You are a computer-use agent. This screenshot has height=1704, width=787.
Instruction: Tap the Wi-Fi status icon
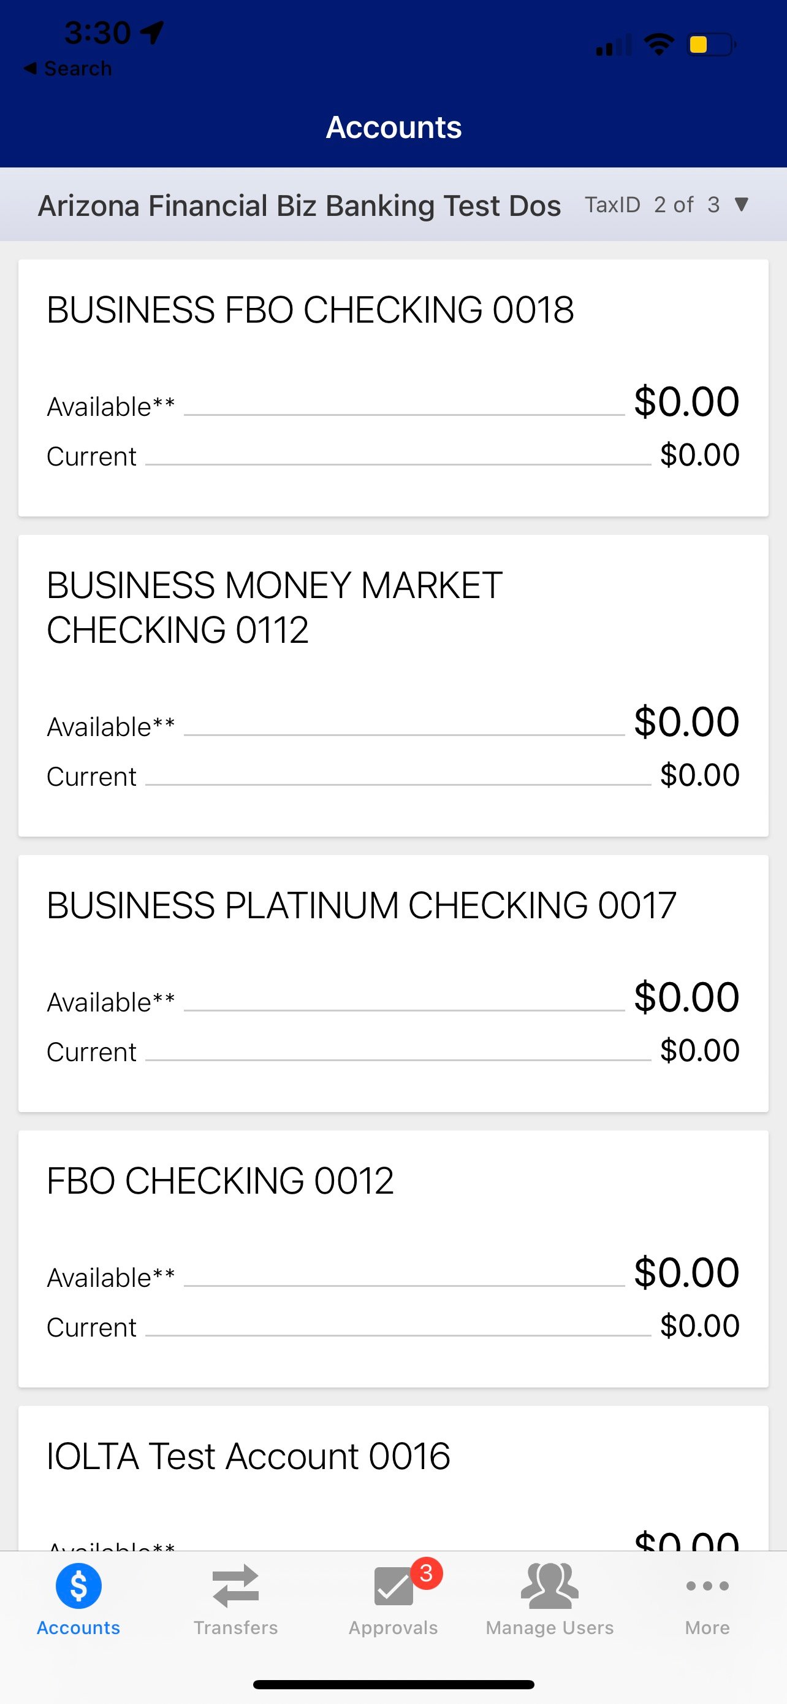point(658,45)
